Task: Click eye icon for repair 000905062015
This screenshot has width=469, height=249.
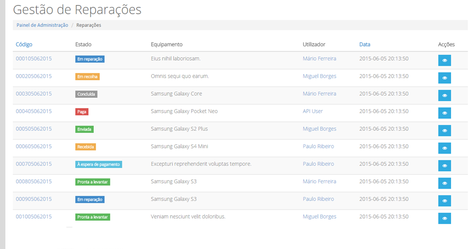Action: coord(445,201)
